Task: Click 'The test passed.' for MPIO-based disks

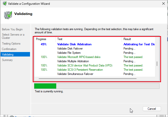Action: click(x=133, y=57)
